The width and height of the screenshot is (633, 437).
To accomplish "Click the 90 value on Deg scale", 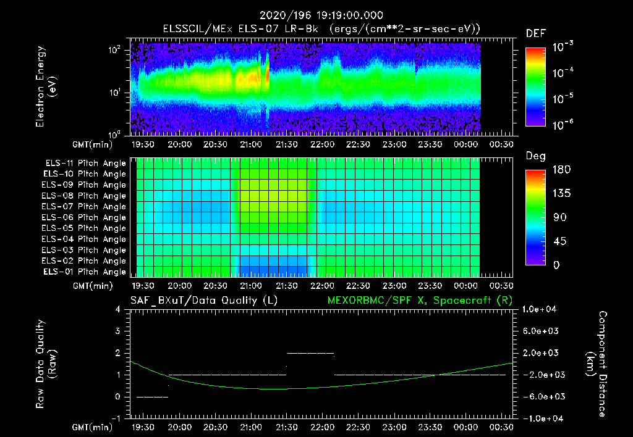I will tap(559, 217).
